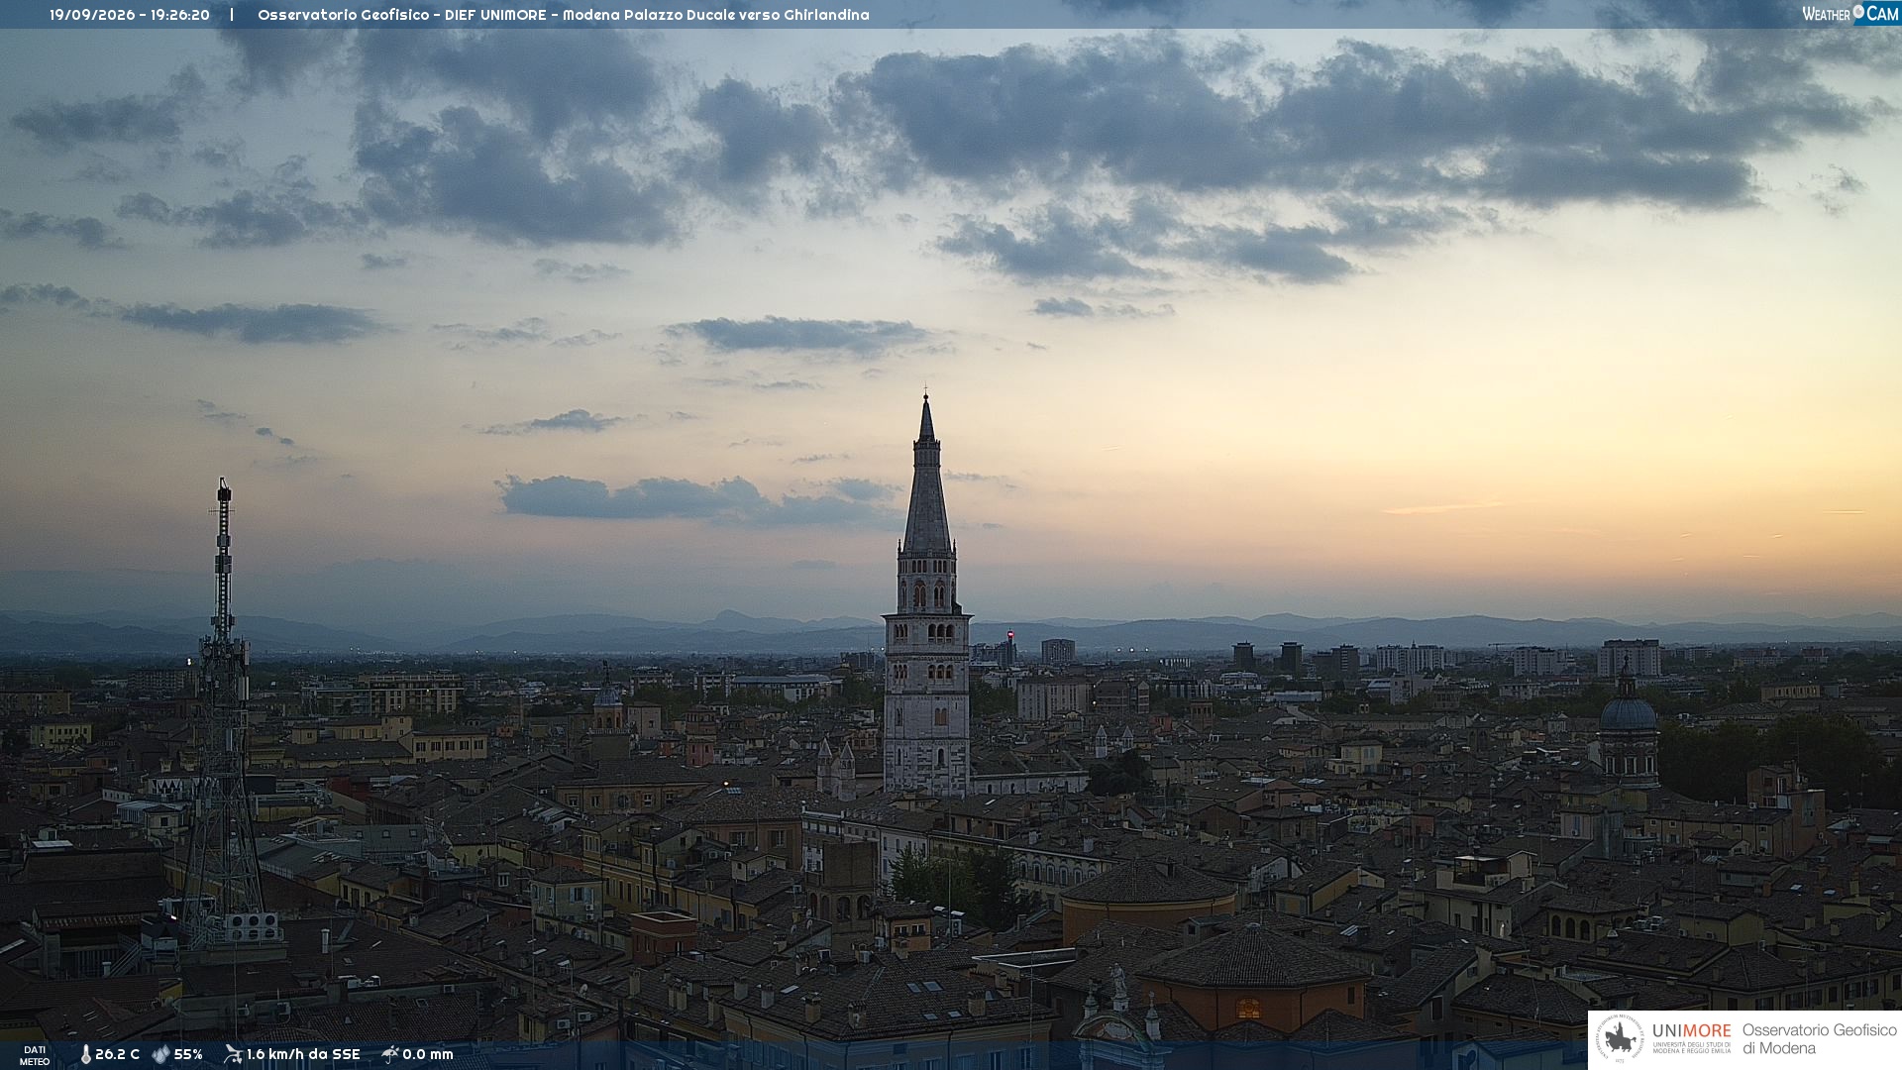Screen dimensions: 1902x1070
Task: Click the blue church dome
Action: tap(1628, 713)
